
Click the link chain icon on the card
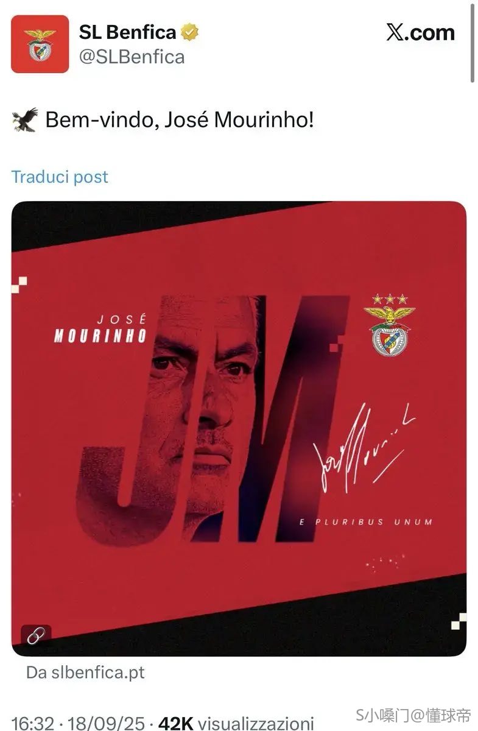pos(36,636)
